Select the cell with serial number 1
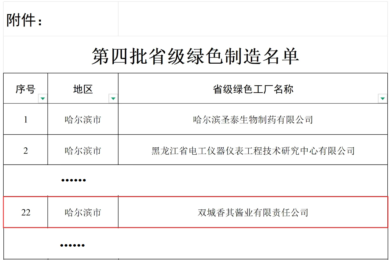The height and width of the screenshot is (260, 391). coord(26,120)
